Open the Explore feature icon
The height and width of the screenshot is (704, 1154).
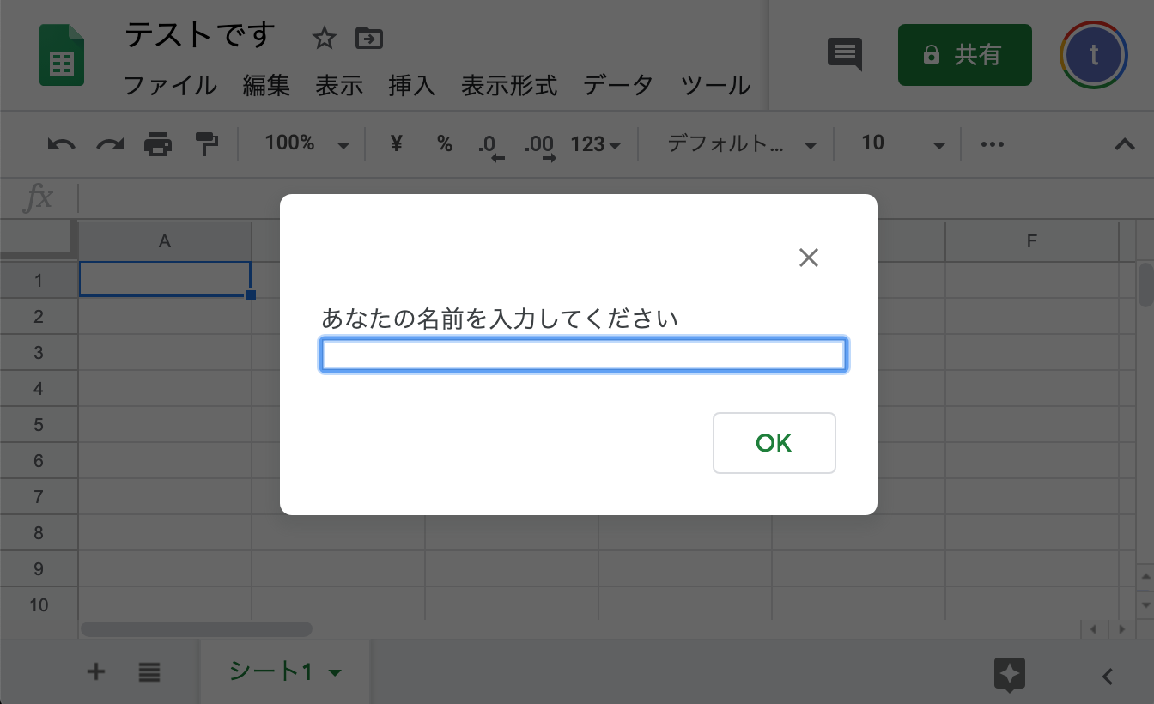[x=1009, y=675]
